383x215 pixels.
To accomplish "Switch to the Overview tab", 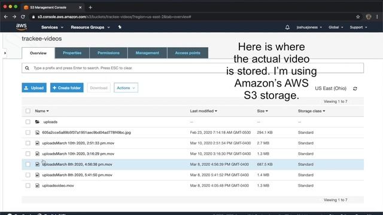I will 38,53.
